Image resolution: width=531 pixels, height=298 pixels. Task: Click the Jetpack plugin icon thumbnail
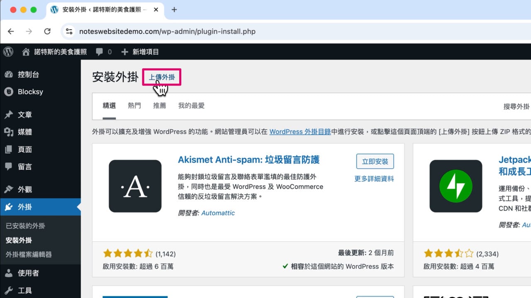(x=455, y=186)
